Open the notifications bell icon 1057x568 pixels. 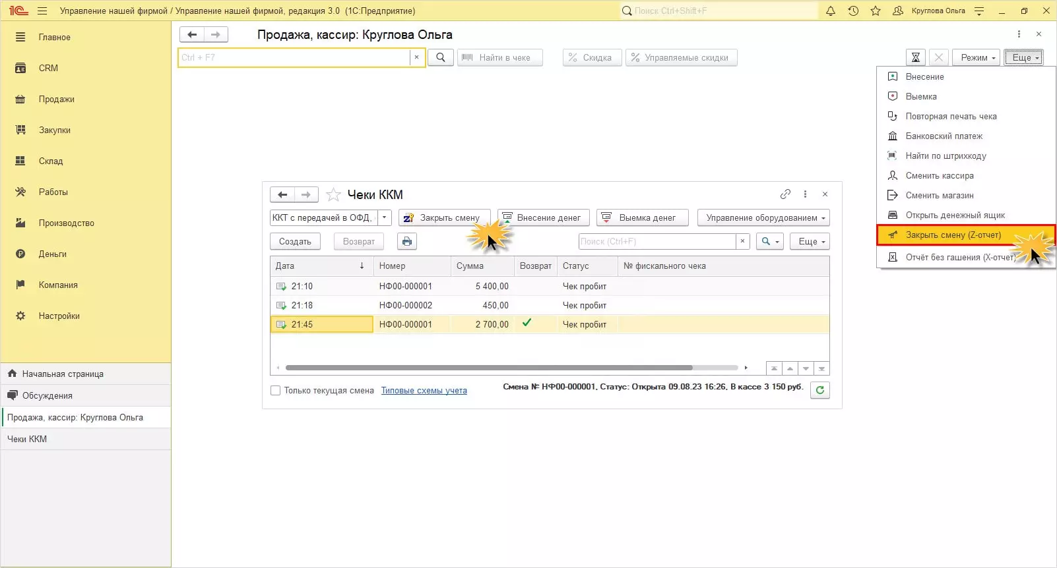point(831,11)
